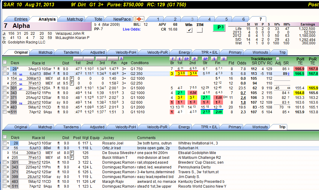This screenshot has width=319, height=190.
Task: Click the blank button above the Fin column
Action: click(x=113, y=59)
